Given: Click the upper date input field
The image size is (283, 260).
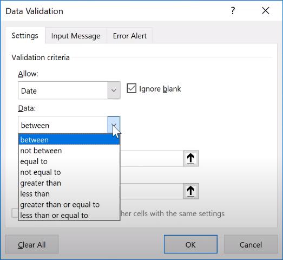Looking at the screenshot, I should (x=152, y=158).
